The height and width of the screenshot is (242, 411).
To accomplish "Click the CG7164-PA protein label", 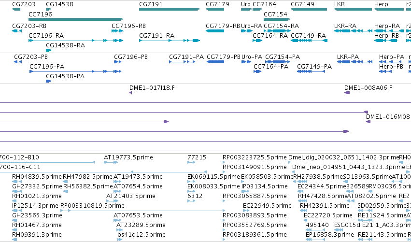I will click(x=271, y=67).
